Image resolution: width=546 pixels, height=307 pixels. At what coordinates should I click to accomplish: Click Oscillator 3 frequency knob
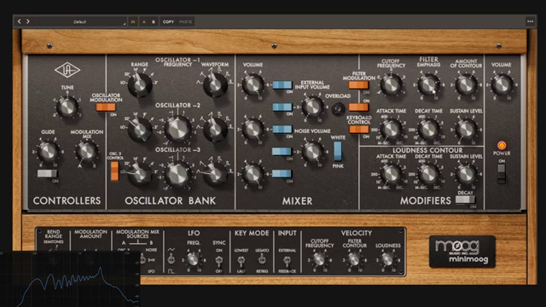(x=177, y=174)
